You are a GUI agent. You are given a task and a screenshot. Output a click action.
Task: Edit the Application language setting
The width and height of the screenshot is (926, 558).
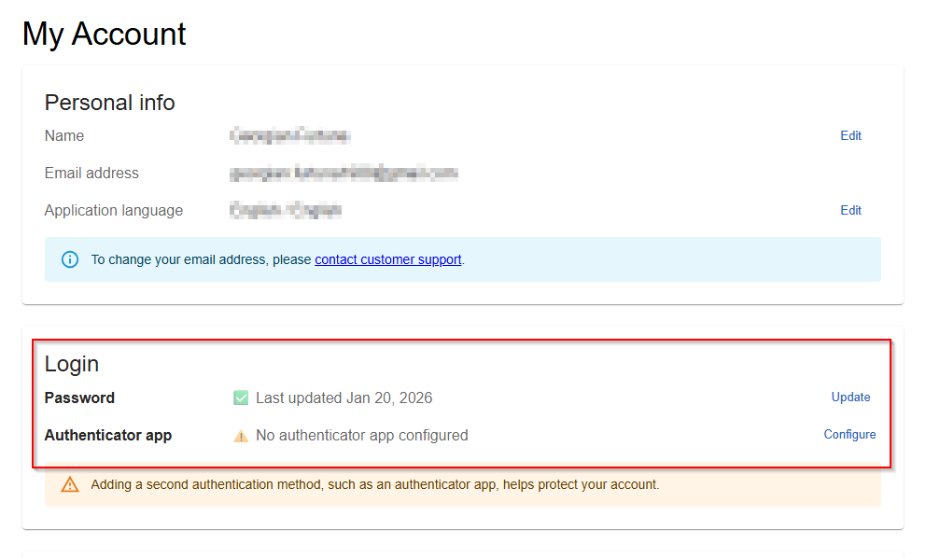coord(850,211)
